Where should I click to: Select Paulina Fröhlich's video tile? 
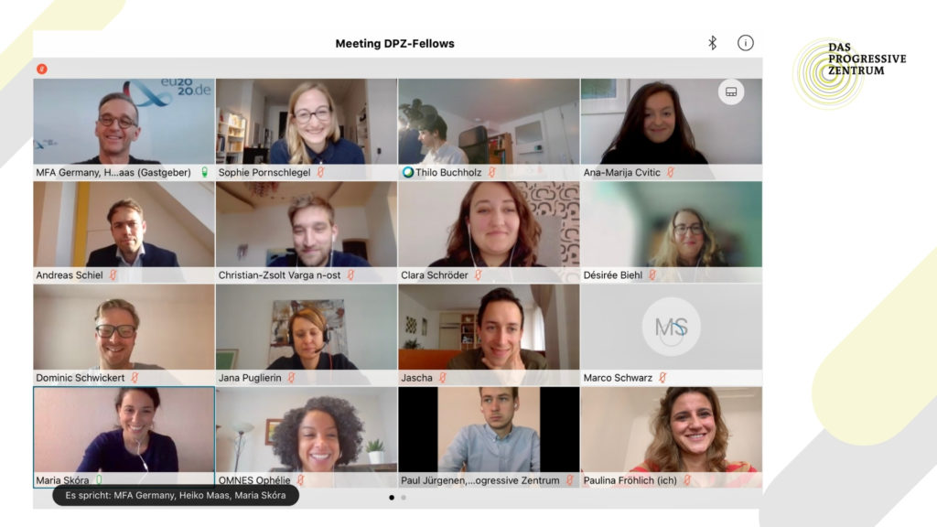click(671, 436)
